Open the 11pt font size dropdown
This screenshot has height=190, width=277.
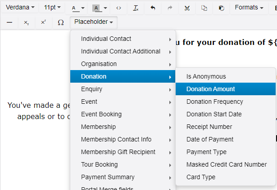(52, 8)
